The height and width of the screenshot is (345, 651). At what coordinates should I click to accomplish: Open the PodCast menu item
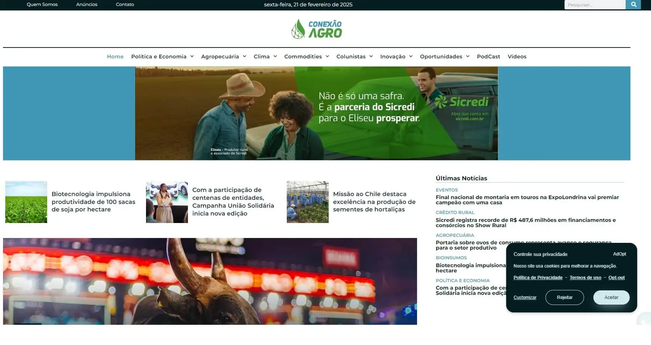coord(489,57)
